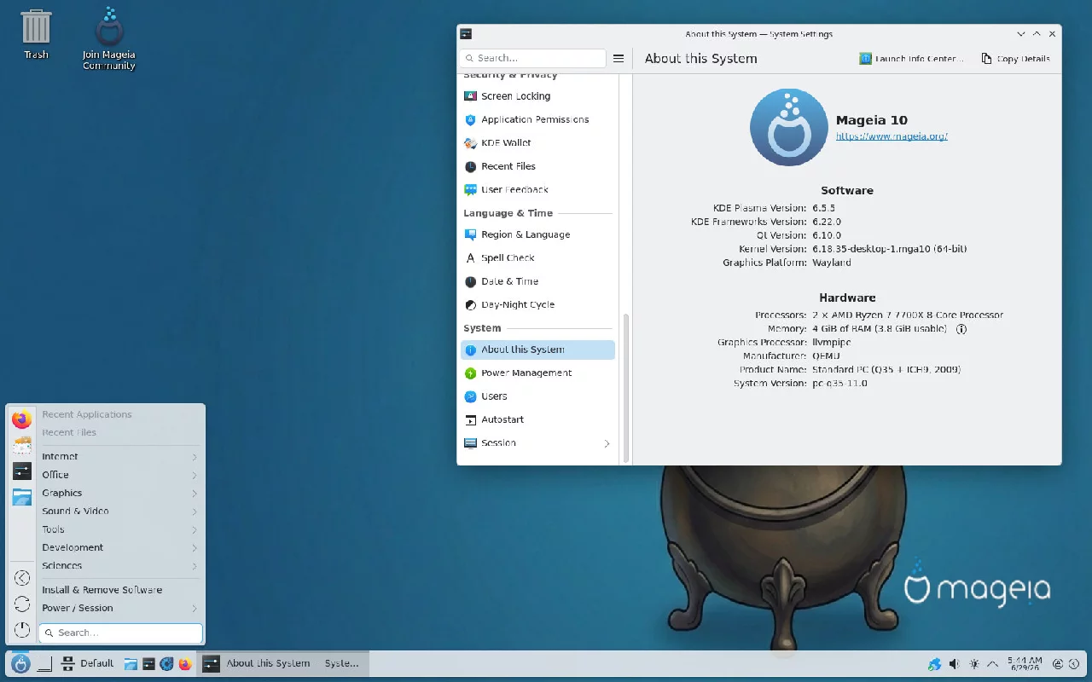Viewport: 1092px width, 682px height.
Task: Open the Default activity switcher on panel
Action: click(x=88, y=663)
